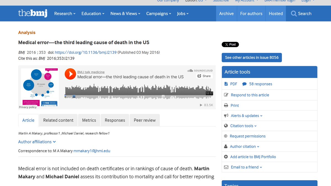Viewport: 331px width, 186px height.
Task: Open the Education dropdown menu
Action: (93, 14)
